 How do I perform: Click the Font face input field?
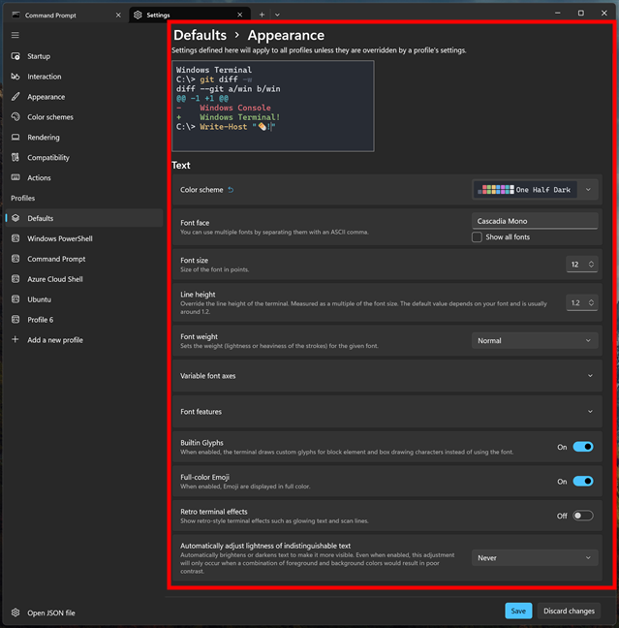click(x=535, y=221)
